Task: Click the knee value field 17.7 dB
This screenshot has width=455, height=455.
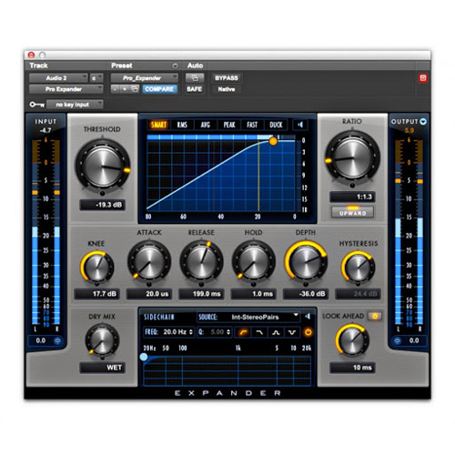Action: point(96,294)
